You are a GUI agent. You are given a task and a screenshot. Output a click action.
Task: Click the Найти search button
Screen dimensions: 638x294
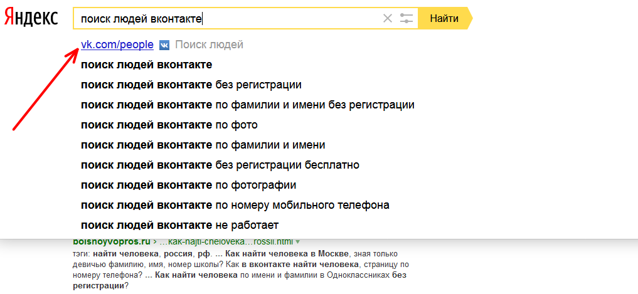coord(445,18)
